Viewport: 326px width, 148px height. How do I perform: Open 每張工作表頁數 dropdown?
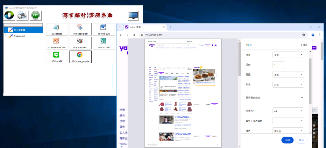288,121
